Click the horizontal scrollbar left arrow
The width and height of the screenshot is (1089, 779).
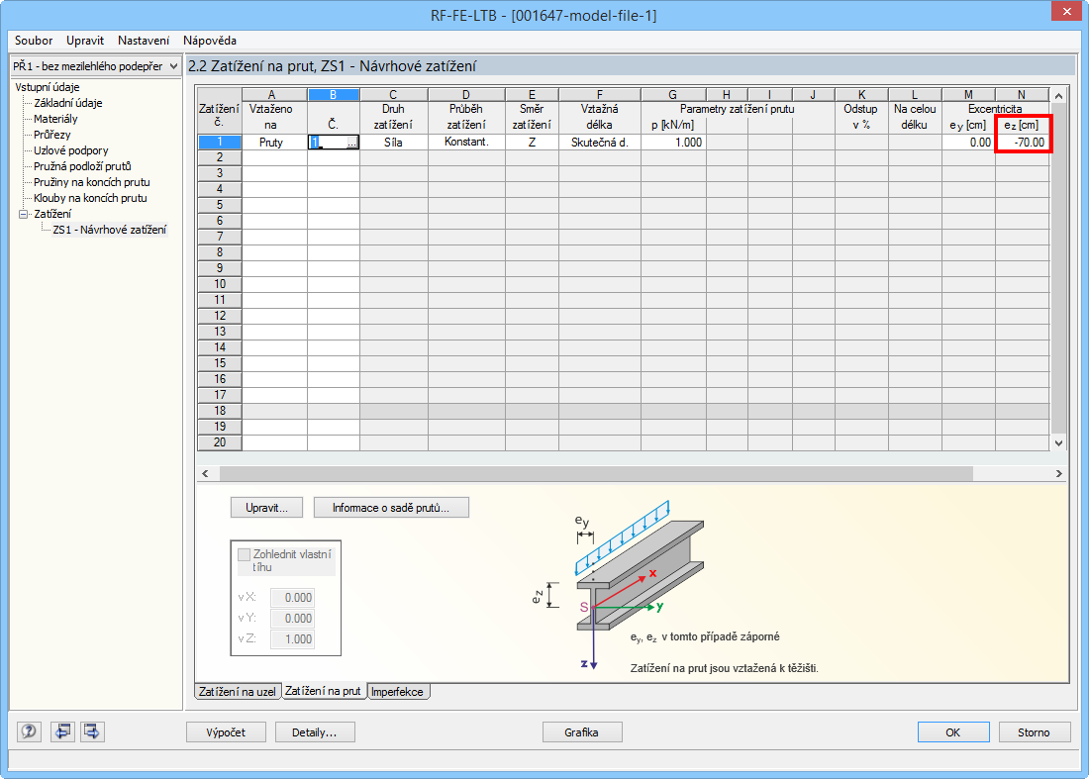205,473
